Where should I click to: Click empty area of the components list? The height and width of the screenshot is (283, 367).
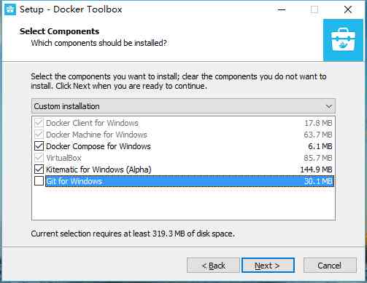click(x=183, y=204)
